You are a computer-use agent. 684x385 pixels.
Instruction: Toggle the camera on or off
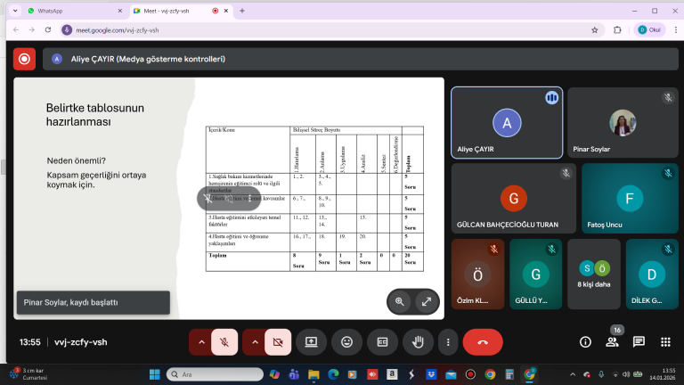277,341
